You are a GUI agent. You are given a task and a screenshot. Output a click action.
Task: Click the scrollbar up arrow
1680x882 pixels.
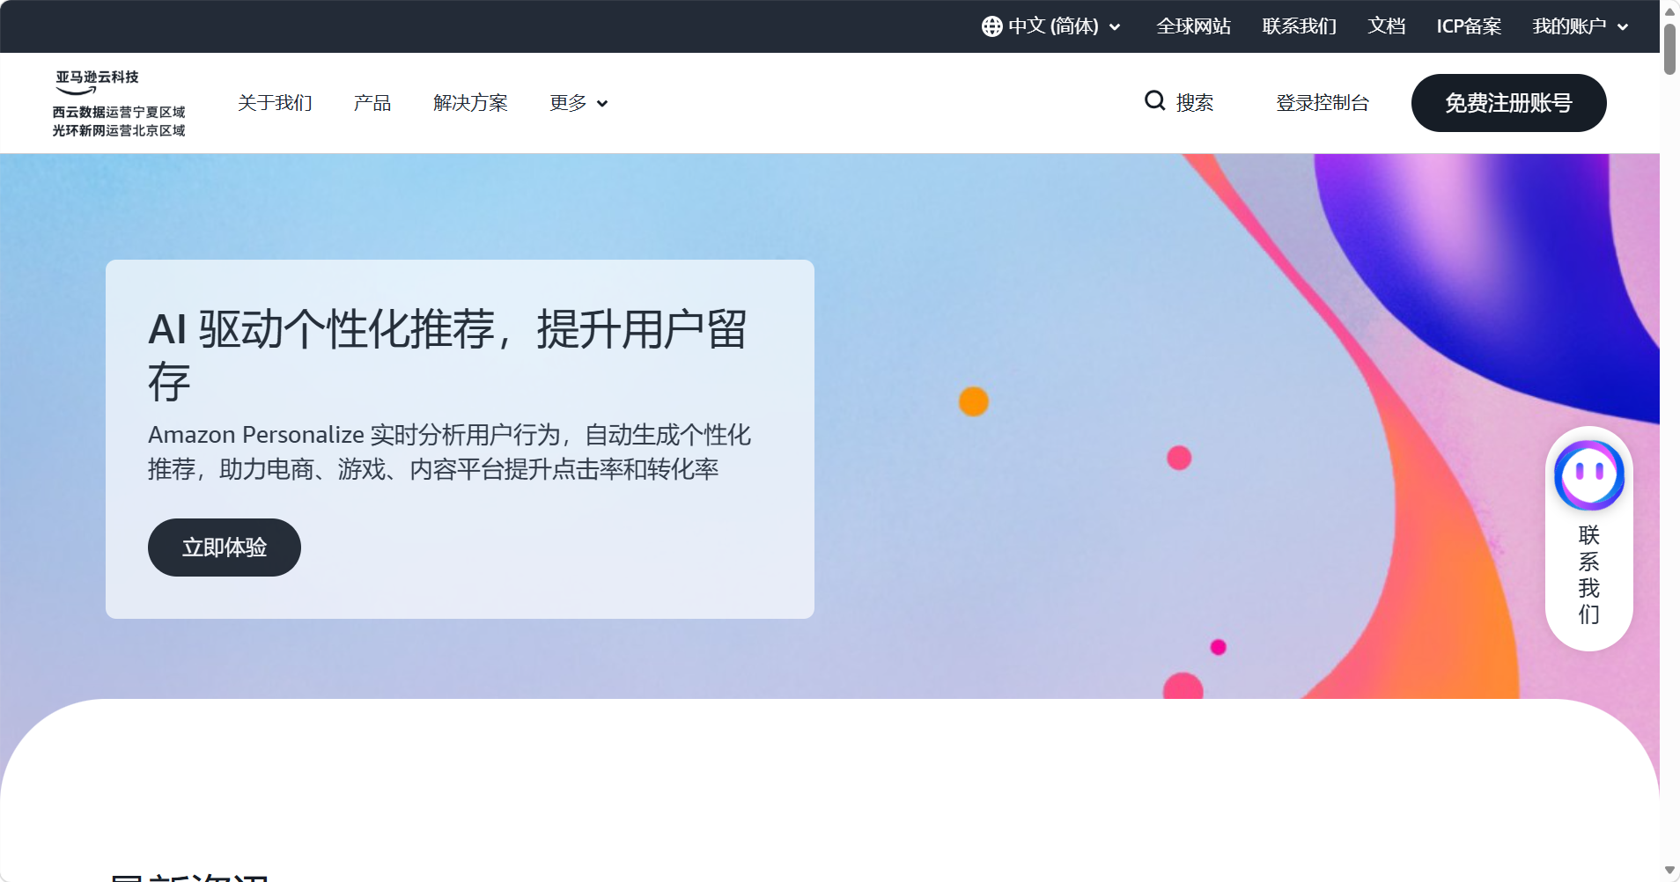1669,11
